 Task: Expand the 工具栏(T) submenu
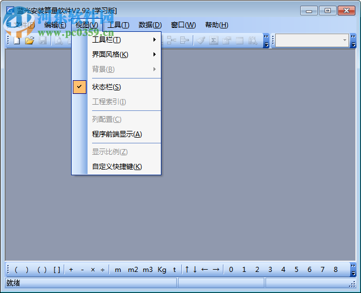(117, 40)
